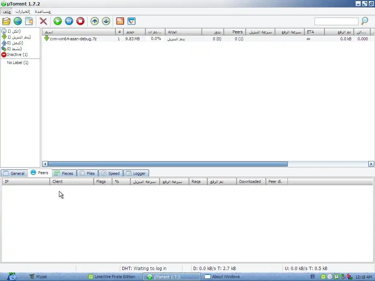Screen dimensions: 375x281
Task: Switch to the Speed tab
Action: pos(111,173)
